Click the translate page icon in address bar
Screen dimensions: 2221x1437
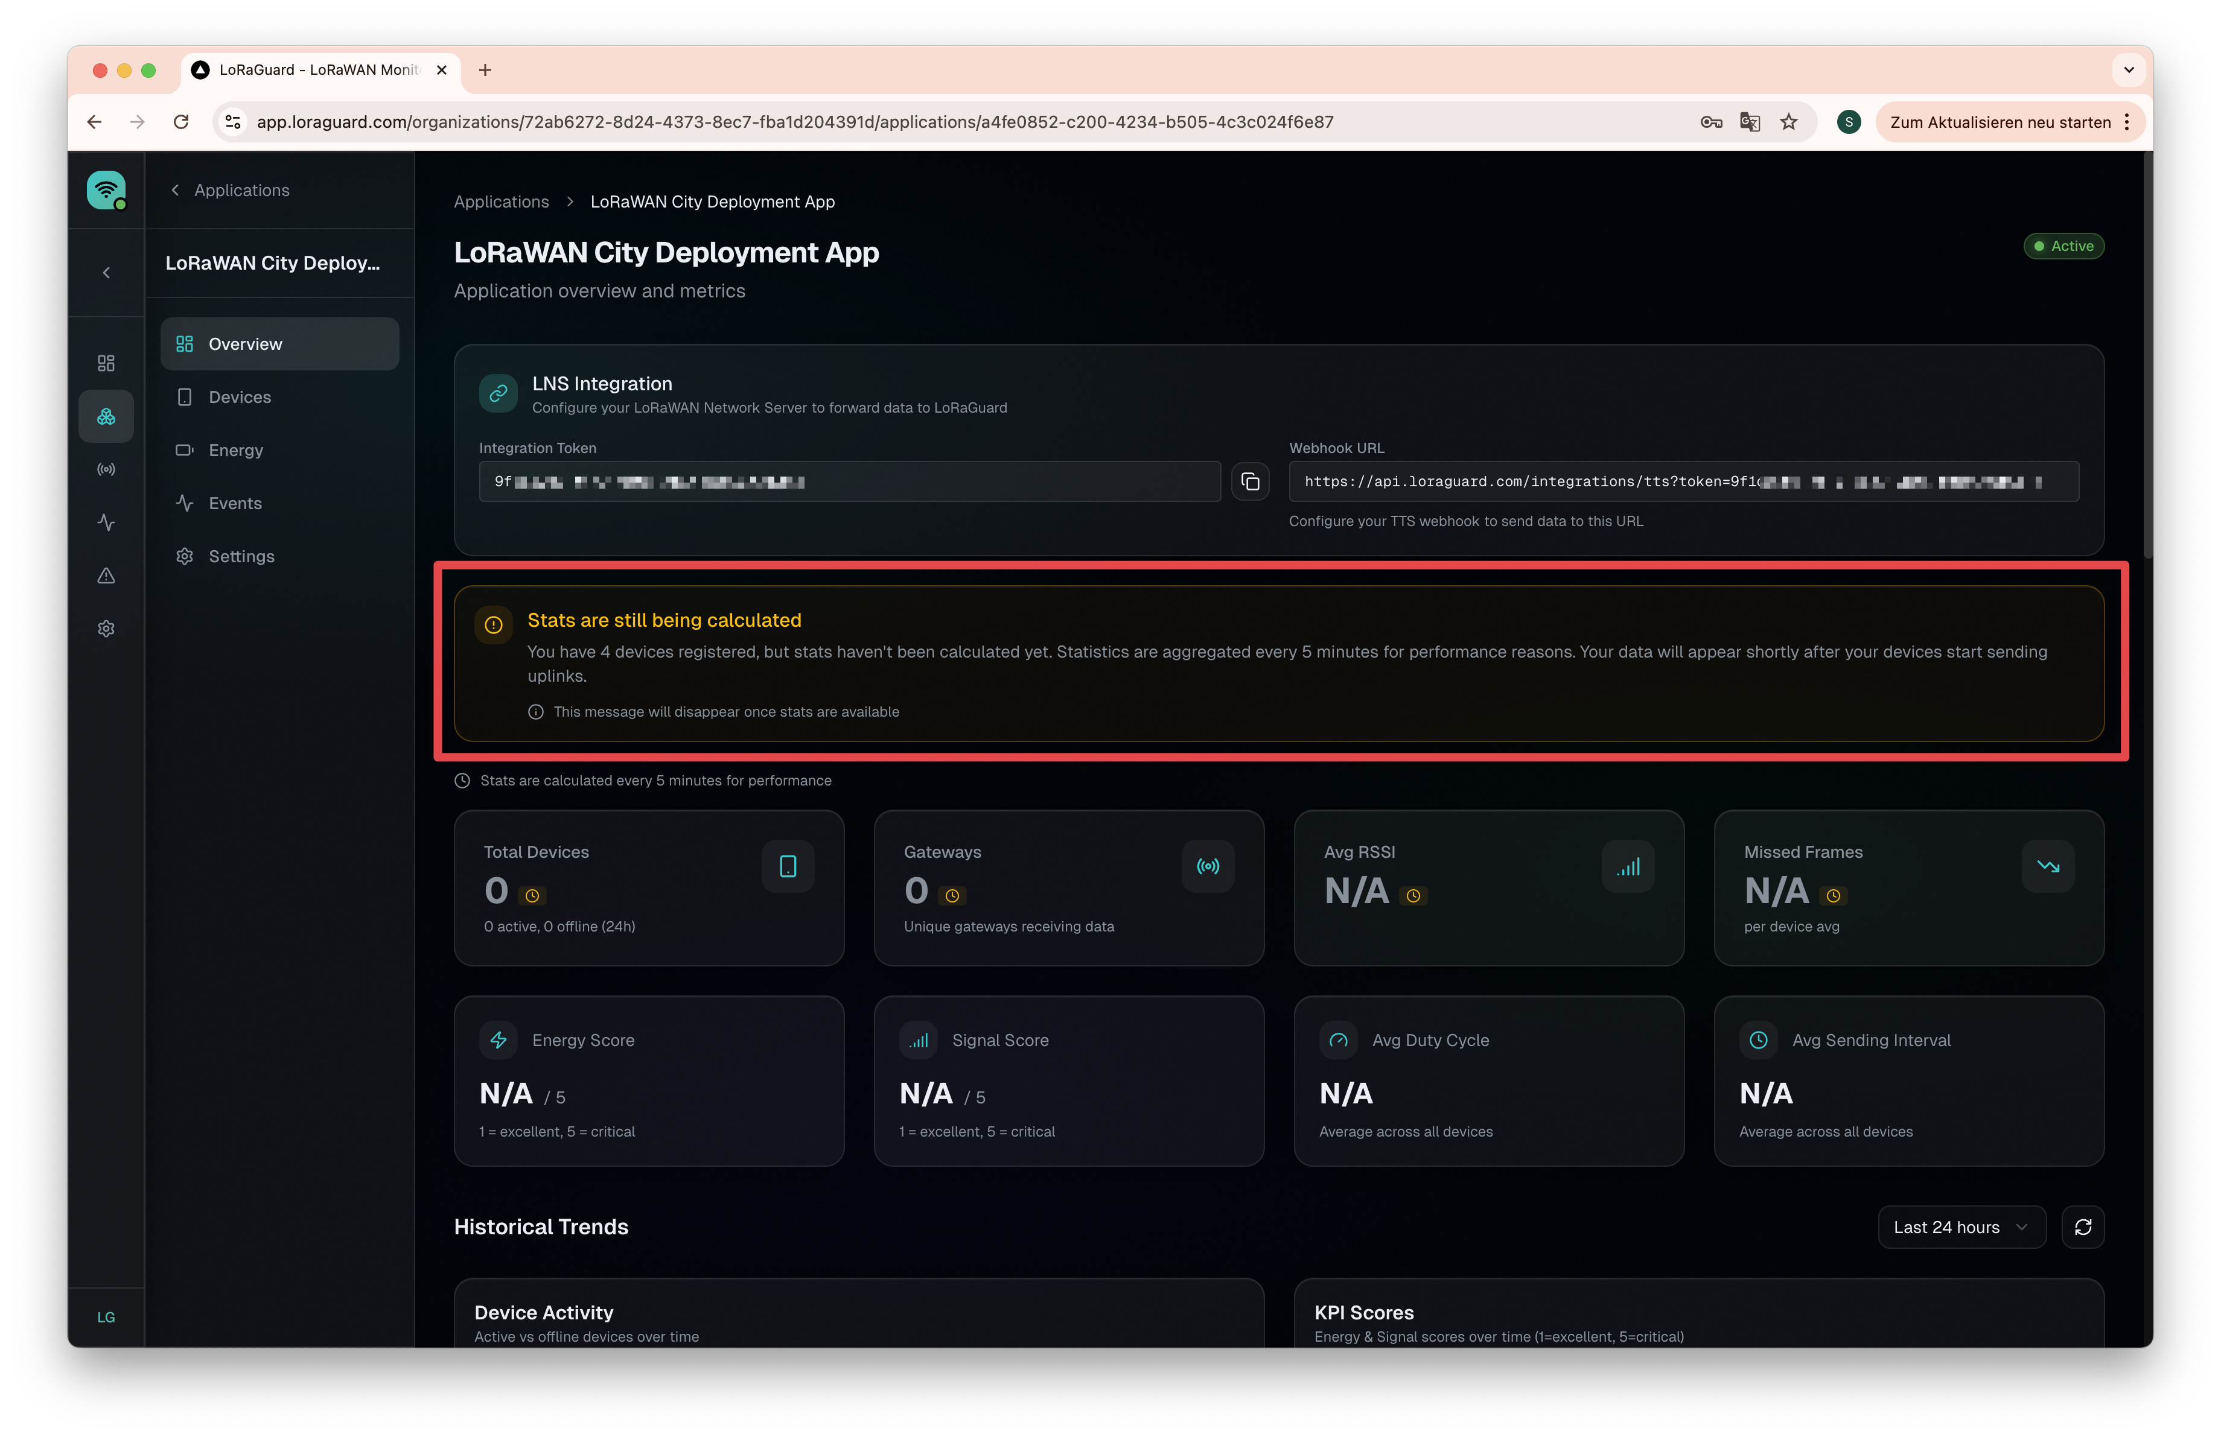coord(1749,122)
